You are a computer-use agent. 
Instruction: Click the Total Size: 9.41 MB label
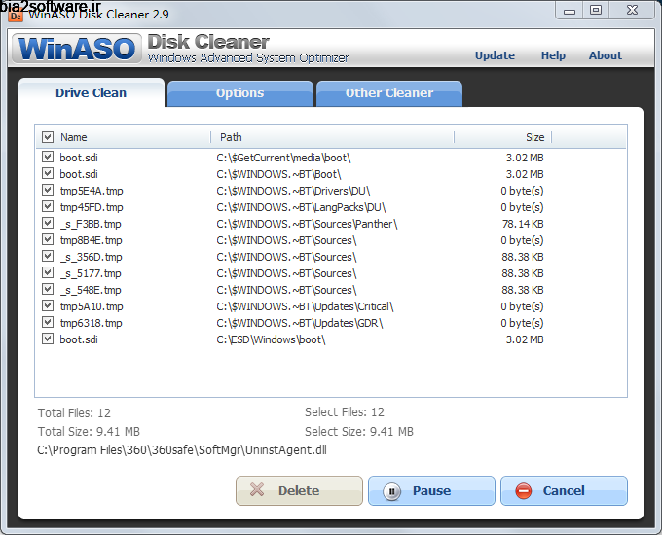tap(89, 431)
